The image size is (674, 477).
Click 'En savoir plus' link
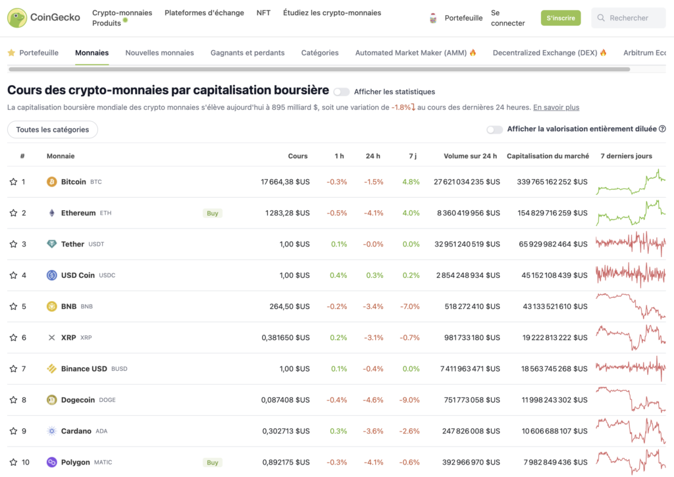pos(556,107)
